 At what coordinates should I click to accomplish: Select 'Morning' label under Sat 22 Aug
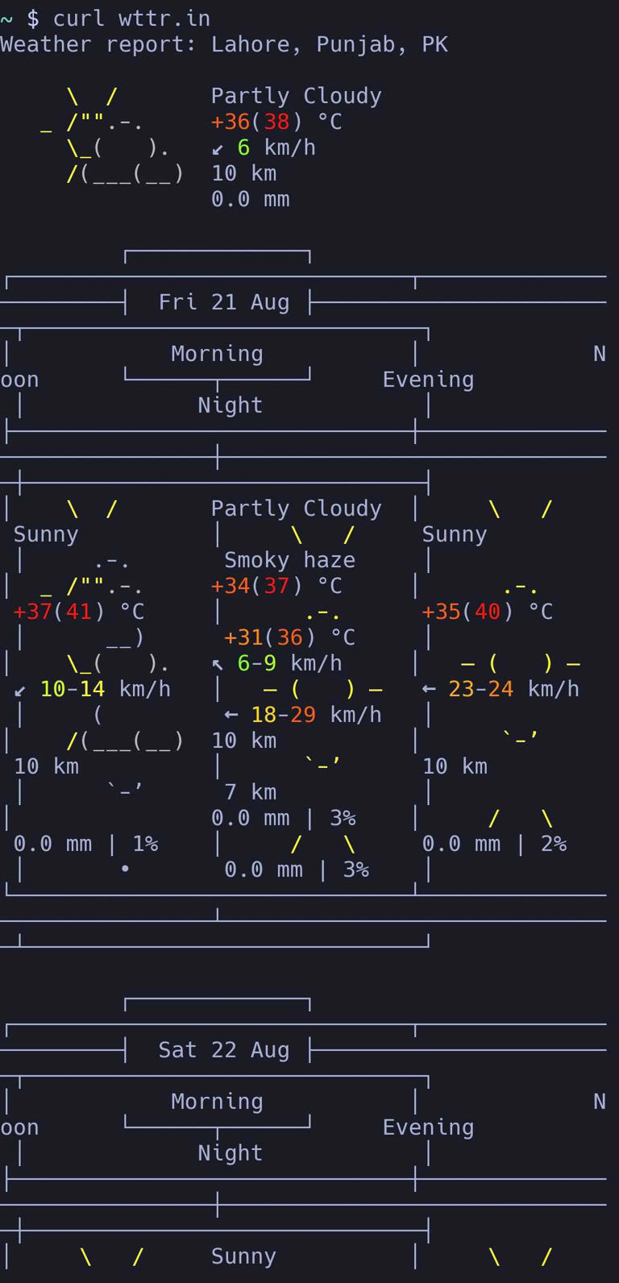click(218, 1102)
